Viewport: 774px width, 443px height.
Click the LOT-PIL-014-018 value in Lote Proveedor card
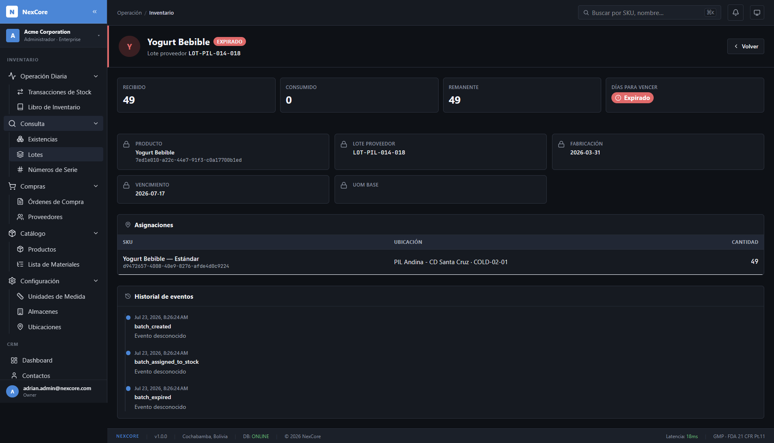tap(379, 153)
